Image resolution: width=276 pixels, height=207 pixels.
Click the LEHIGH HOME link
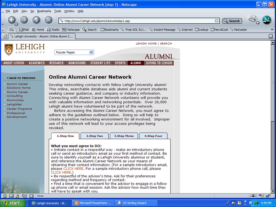[x=146, y=43]
